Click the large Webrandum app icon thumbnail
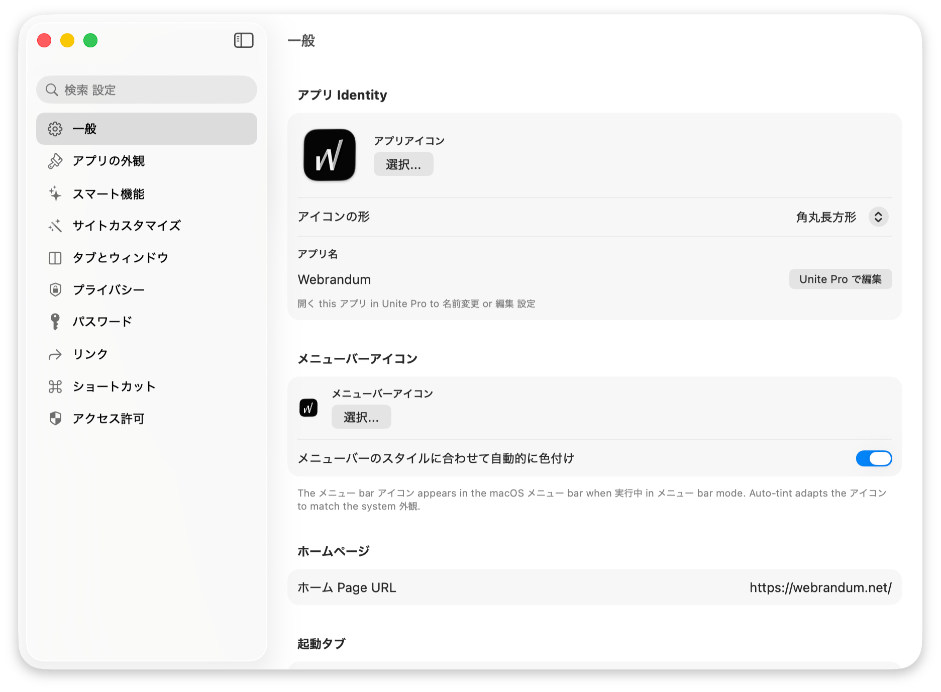941x692 pixels. pos(330,155)
